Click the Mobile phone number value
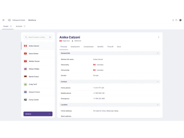 pos(99,93)
